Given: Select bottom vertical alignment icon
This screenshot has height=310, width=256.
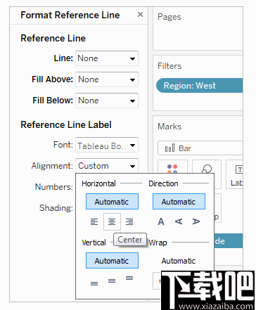Looking at the screenshot, I should click(94, 283).
